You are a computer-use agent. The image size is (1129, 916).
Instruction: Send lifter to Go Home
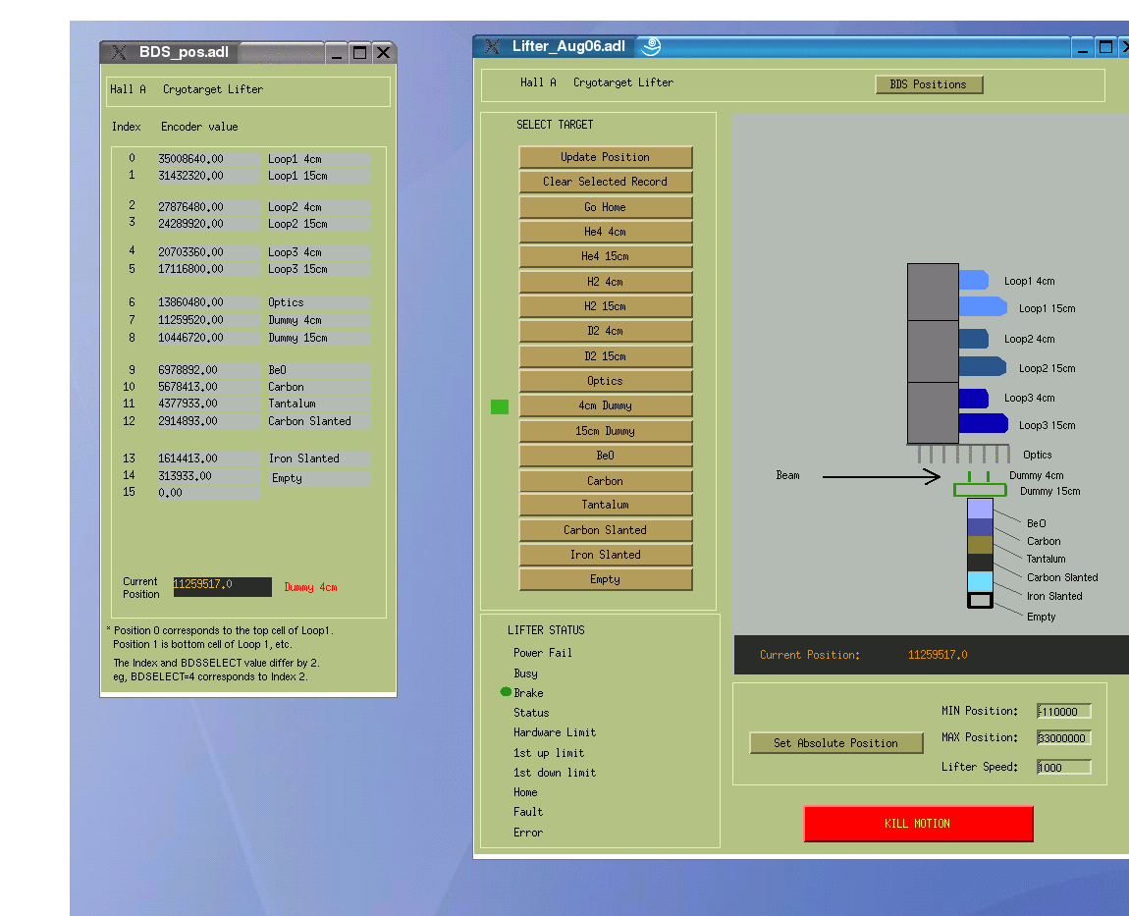pyautogui.click(x=606, y=207)
